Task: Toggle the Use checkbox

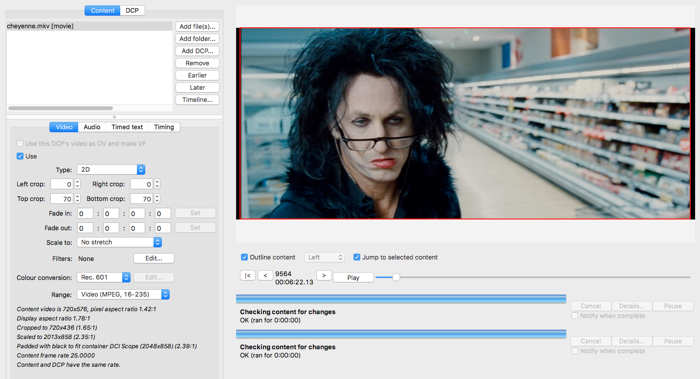Action: tap(20, 156)
